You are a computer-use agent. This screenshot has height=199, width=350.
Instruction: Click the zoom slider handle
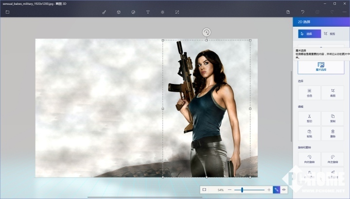(242, 190)
